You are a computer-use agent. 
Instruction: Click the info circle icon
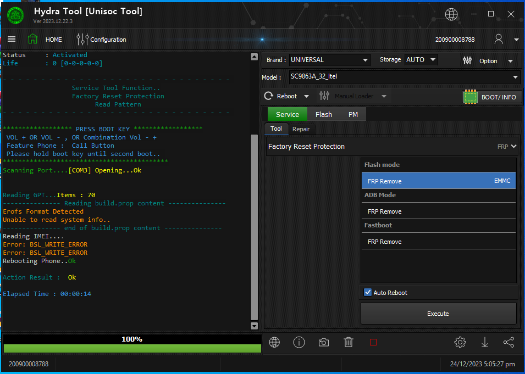click(299, 342)
